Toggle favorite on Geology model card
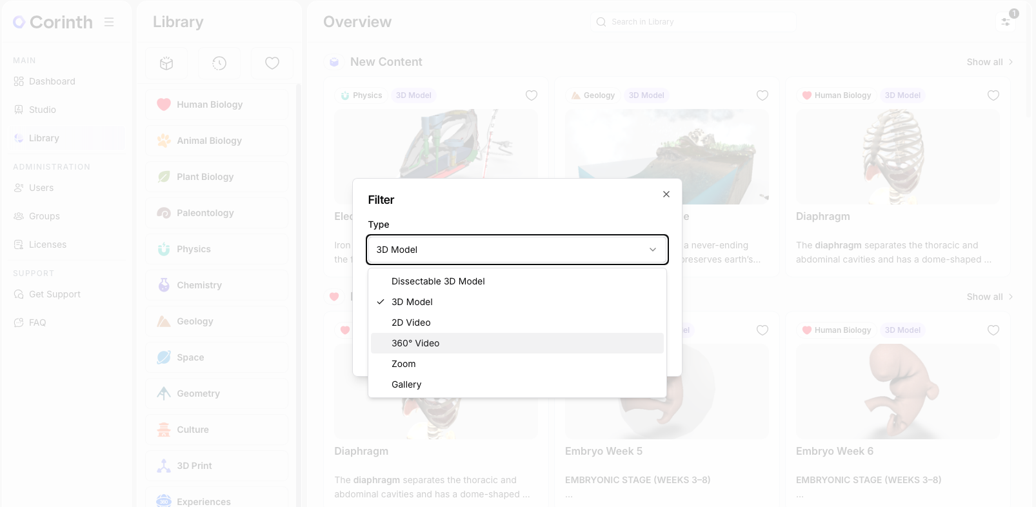This screenshot has width=1036, height=507. [x=762, y=95]
